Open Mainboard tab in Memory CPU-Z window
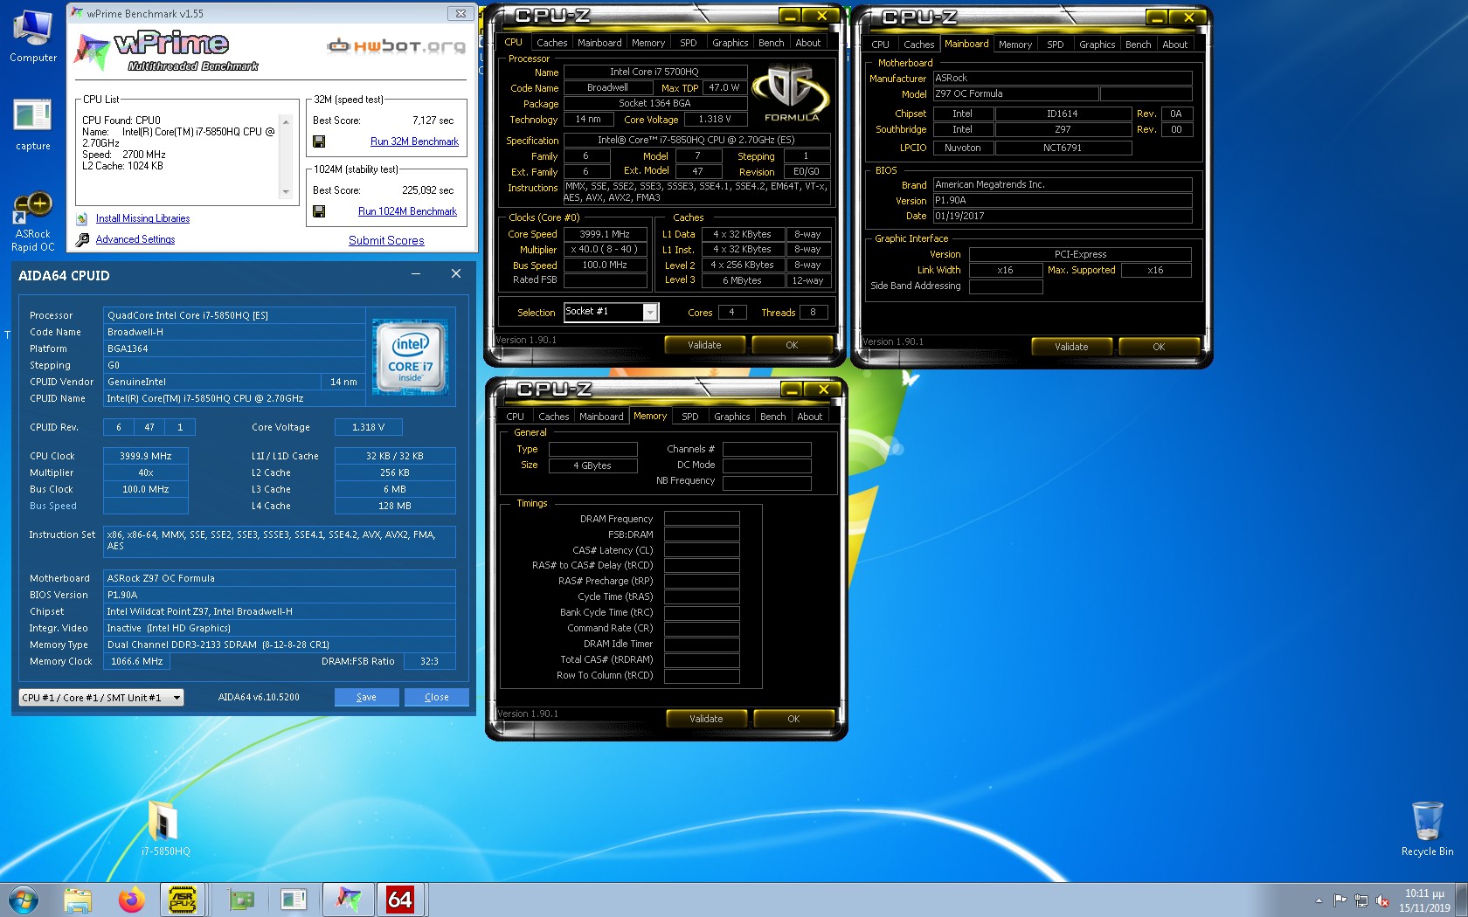The image size is (1468, 917). pyautogui.click(x=601, y=417)
